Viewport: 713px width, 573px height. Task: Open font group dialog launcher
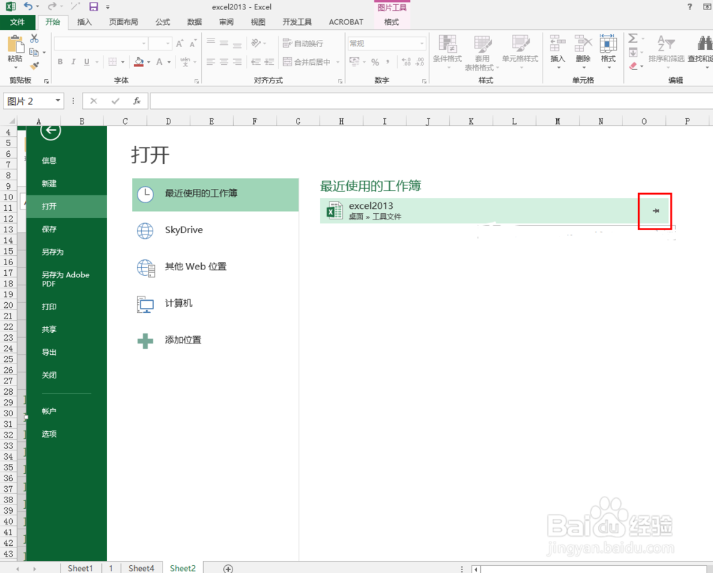197,81
